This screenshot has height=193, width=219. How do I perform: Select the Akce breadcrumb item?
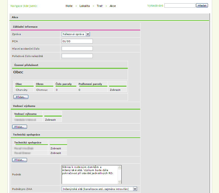112,6
